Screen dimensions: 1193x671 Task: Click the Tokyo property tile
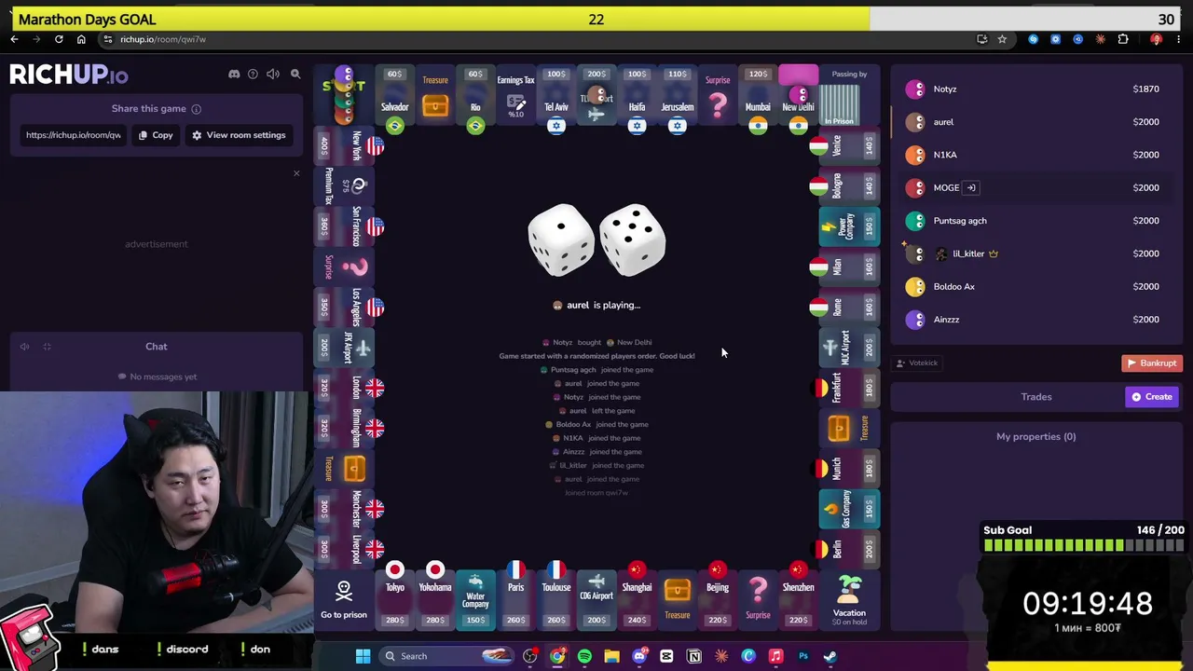pyautogui.click(x=395, y=598)
